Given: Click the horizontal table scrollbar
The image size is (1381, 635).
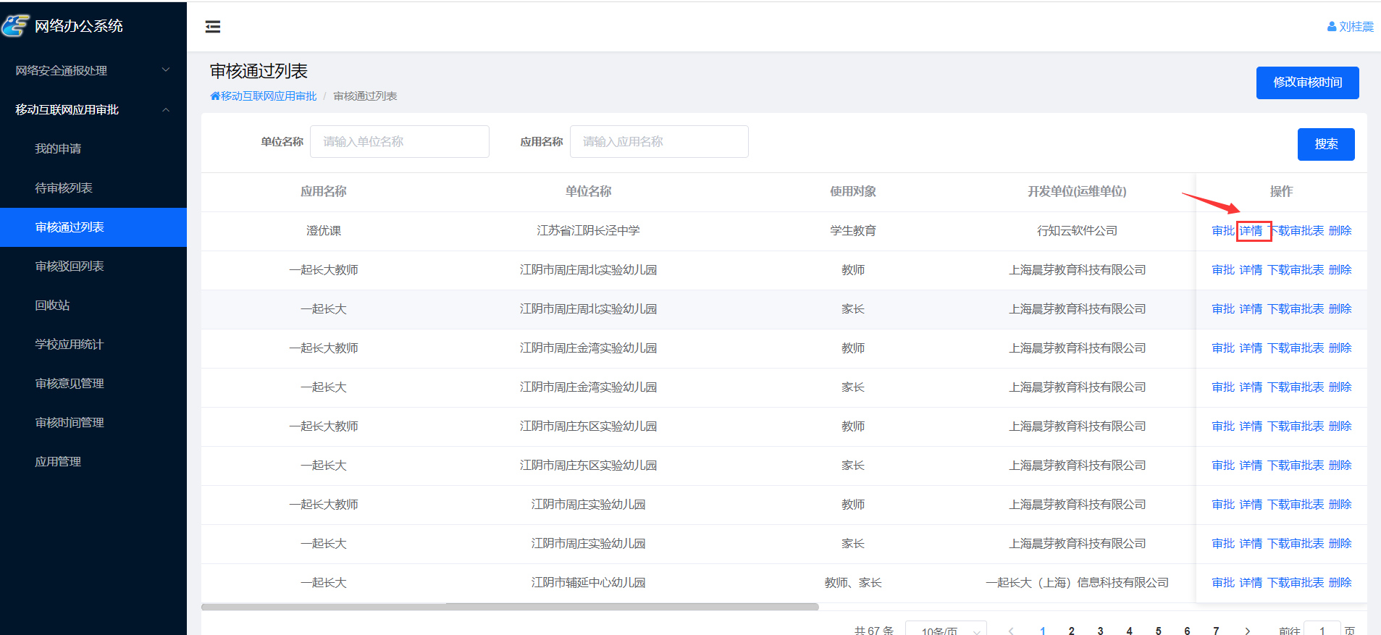Looking at the screenshot, I should 510,607.
